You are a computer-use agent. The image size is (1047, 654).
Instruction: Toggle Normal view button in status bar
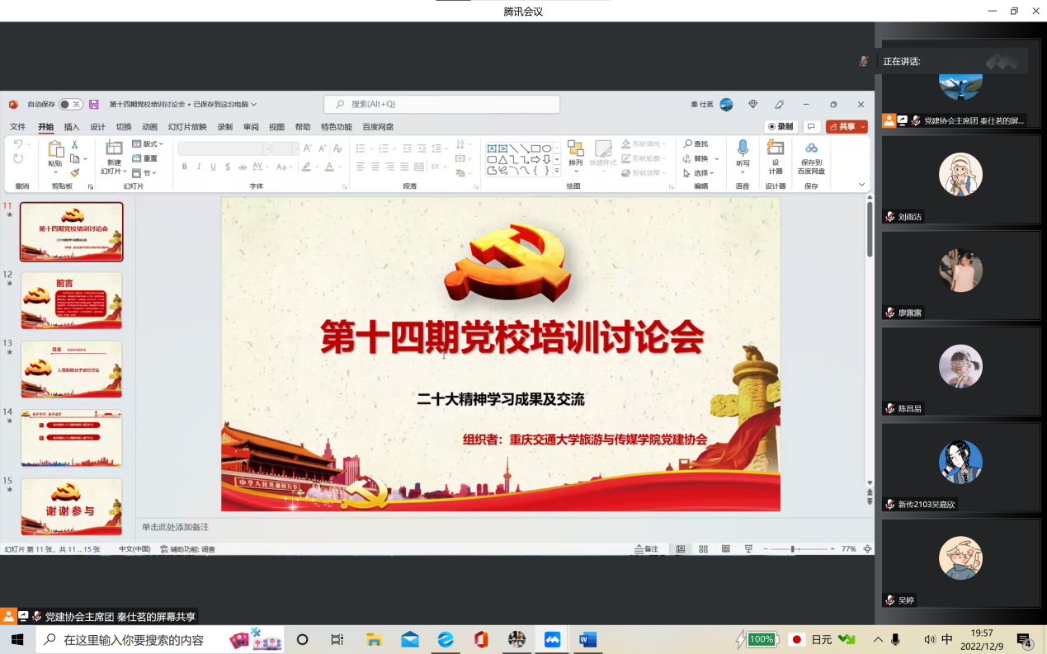[x=681, y=549]
